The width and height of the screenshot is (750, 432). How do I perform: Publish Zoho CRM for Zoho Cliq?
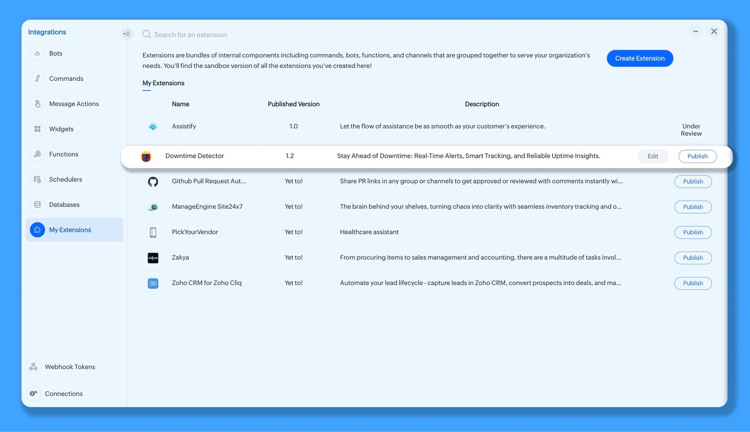coord(693,283)
